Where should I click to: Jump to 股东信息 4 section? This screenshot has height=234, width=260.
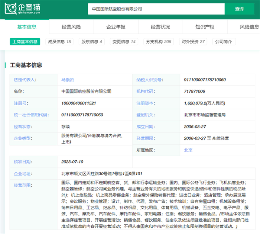click(x=92, y=42)
